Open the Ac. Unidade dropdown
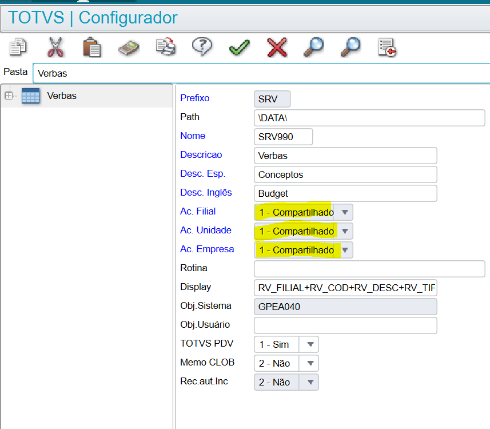490x429 pixels. tap(345, 231)
